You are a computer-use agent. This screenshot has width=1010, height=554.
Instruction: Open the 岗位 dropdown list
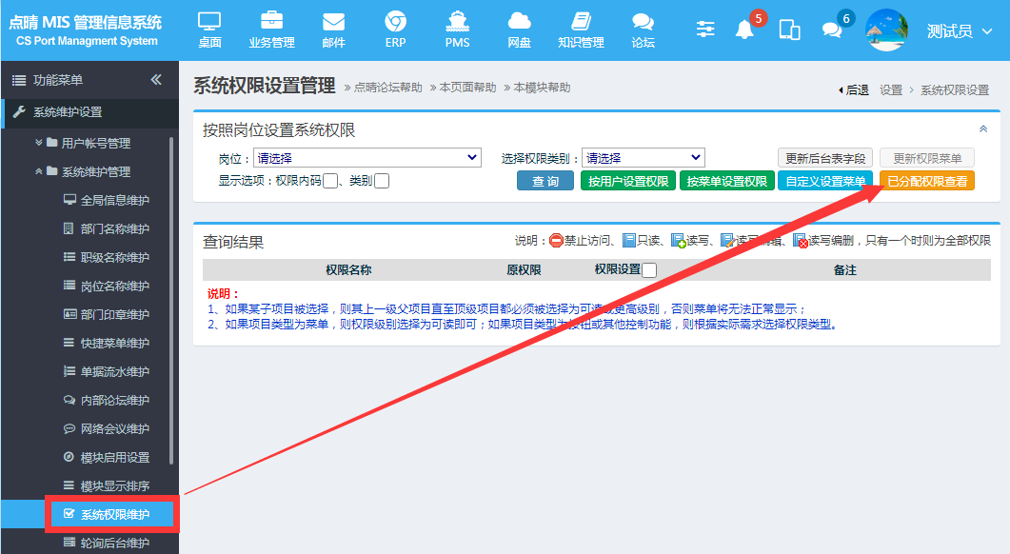tap(367, 158)
